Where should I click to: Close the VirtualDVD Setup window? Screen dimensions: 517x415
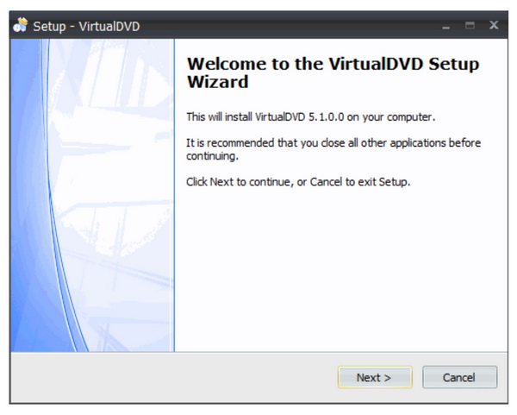(494, 25)
